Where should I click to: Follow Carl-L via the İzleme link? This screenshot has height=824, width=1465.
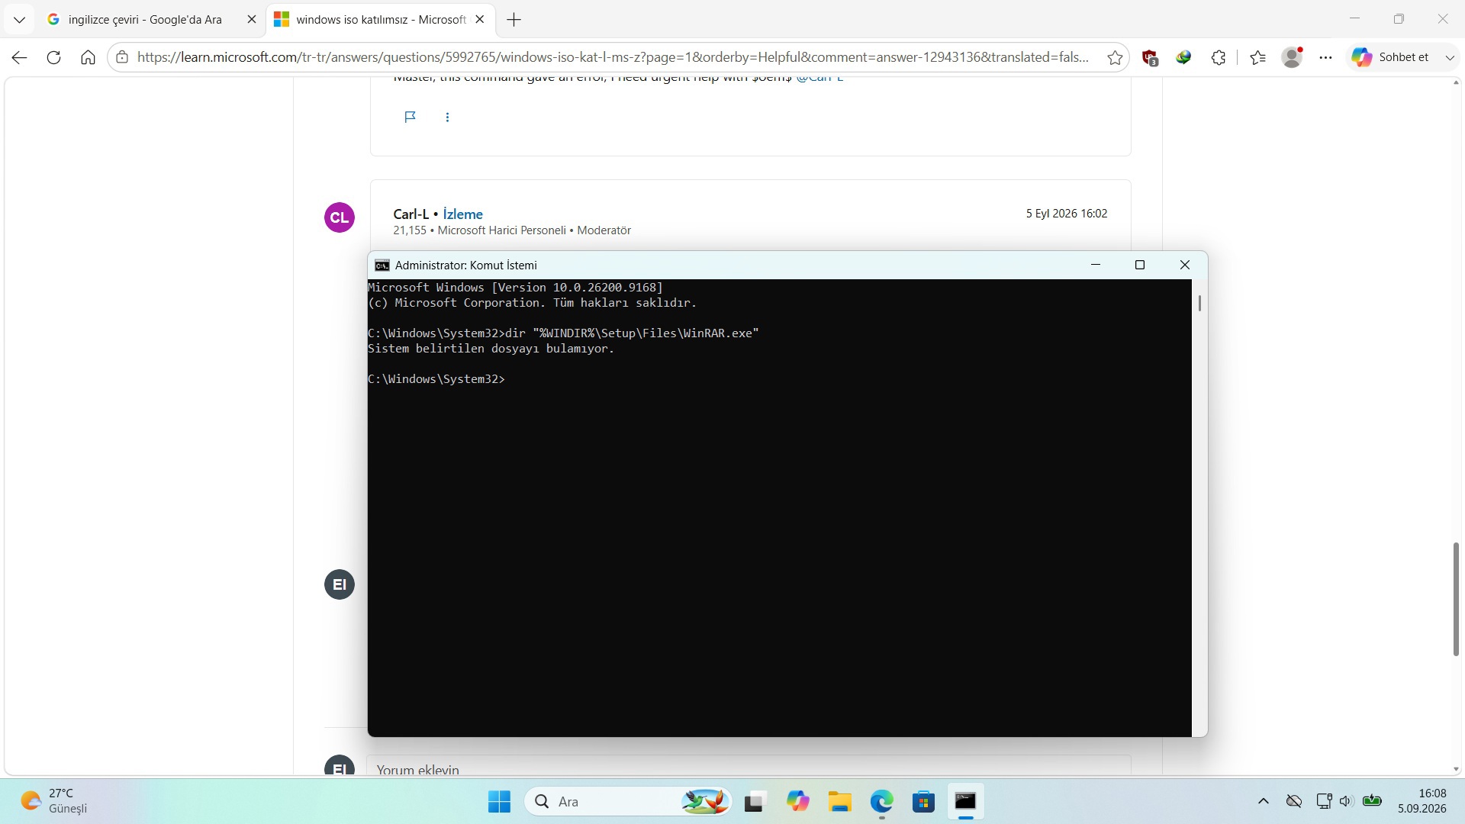pos(462,214)
